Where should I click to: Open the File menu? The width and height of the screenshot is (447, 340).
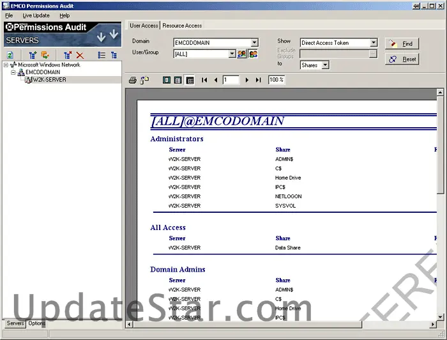tap(9, 15)
